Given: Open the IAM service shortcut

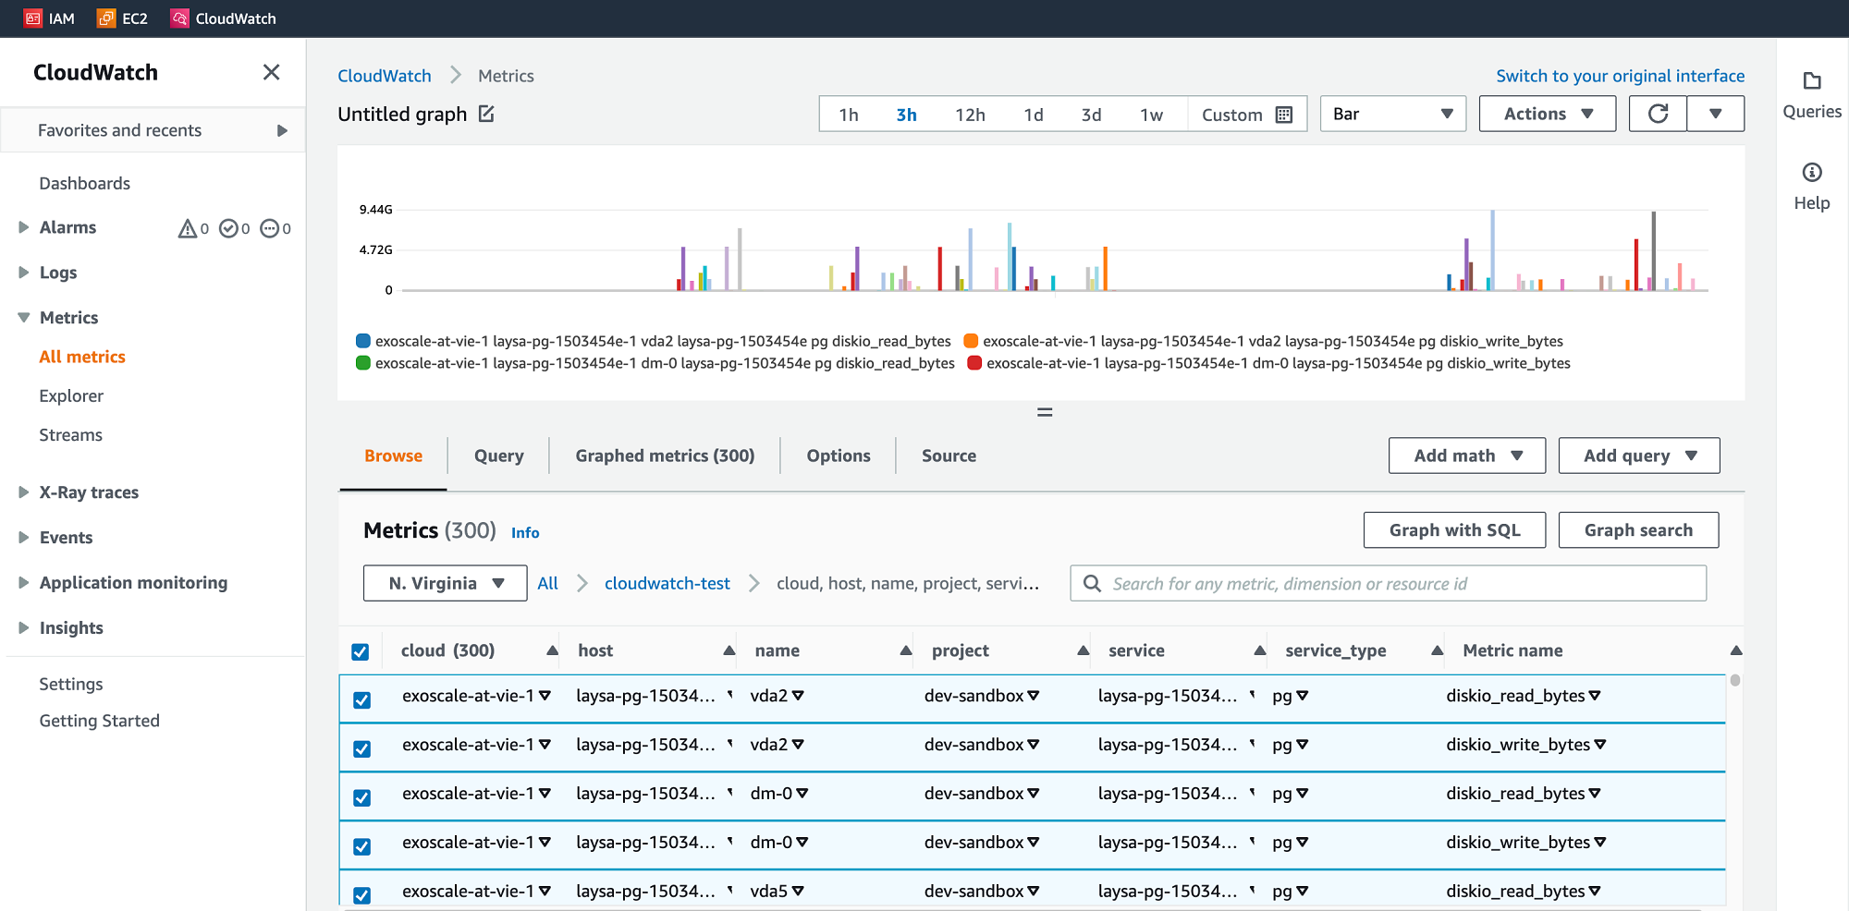Looking at the screenshot, I should [50, 18].
